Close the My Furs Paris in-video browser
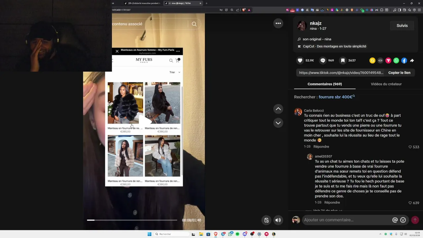The image size is (423, 238). 117,51
